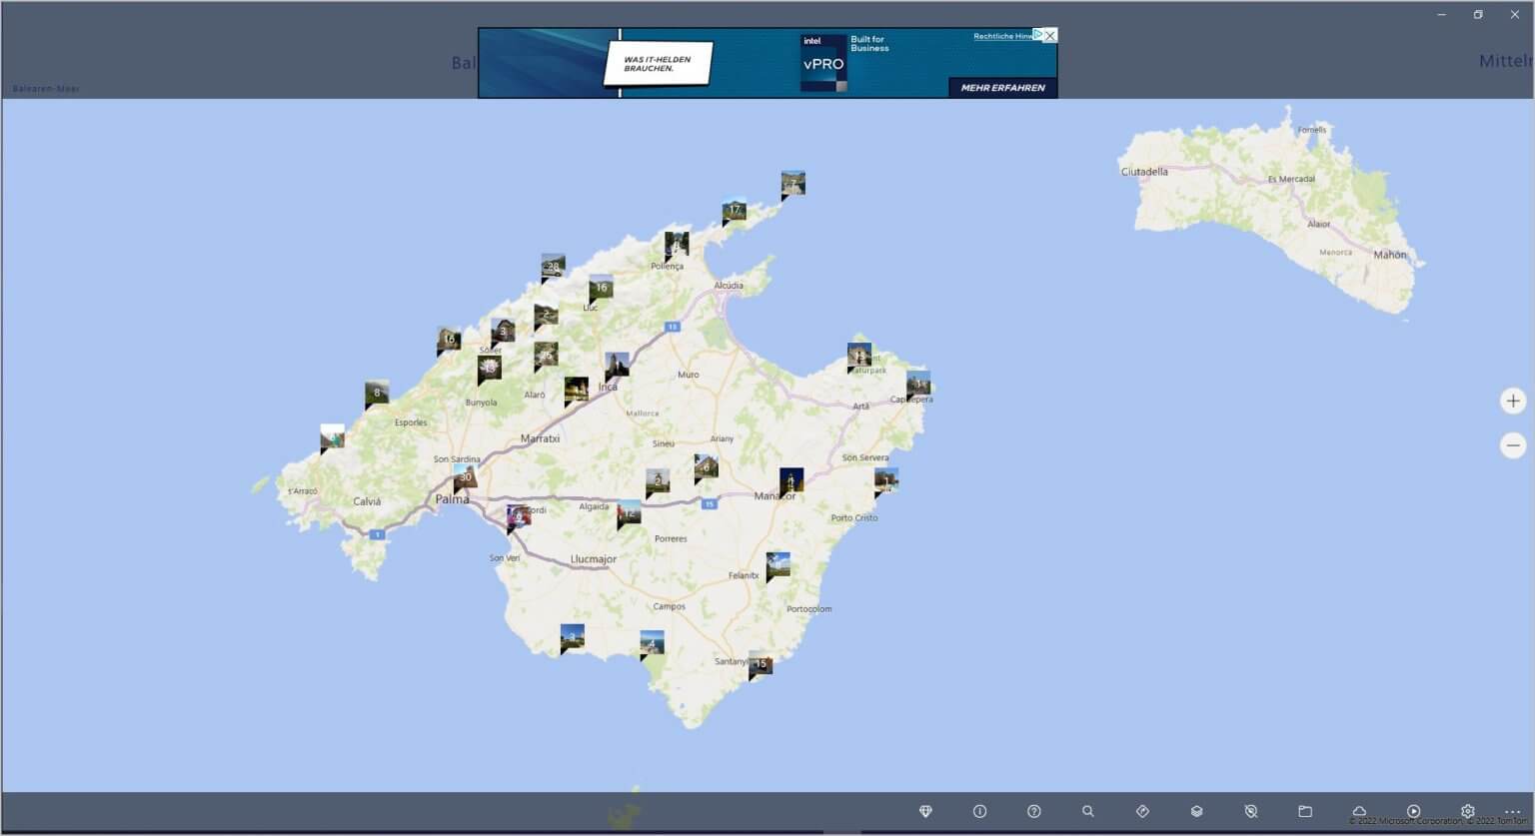Viewport: 1535px width, 836px height.
Task: Open the photo cluster labeled 28
Action: [553, 267]
